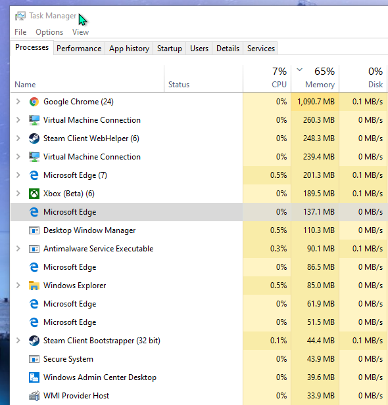This screenshot has height=405, width=388.
Task: Open the View menu
Action: click(x=80, y=32)
